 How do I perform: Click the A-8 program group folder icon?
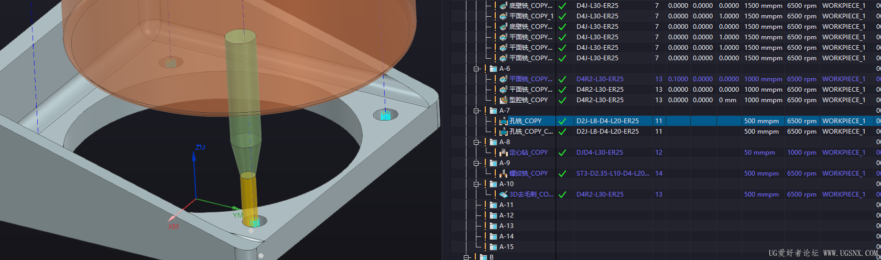(493, 142)
